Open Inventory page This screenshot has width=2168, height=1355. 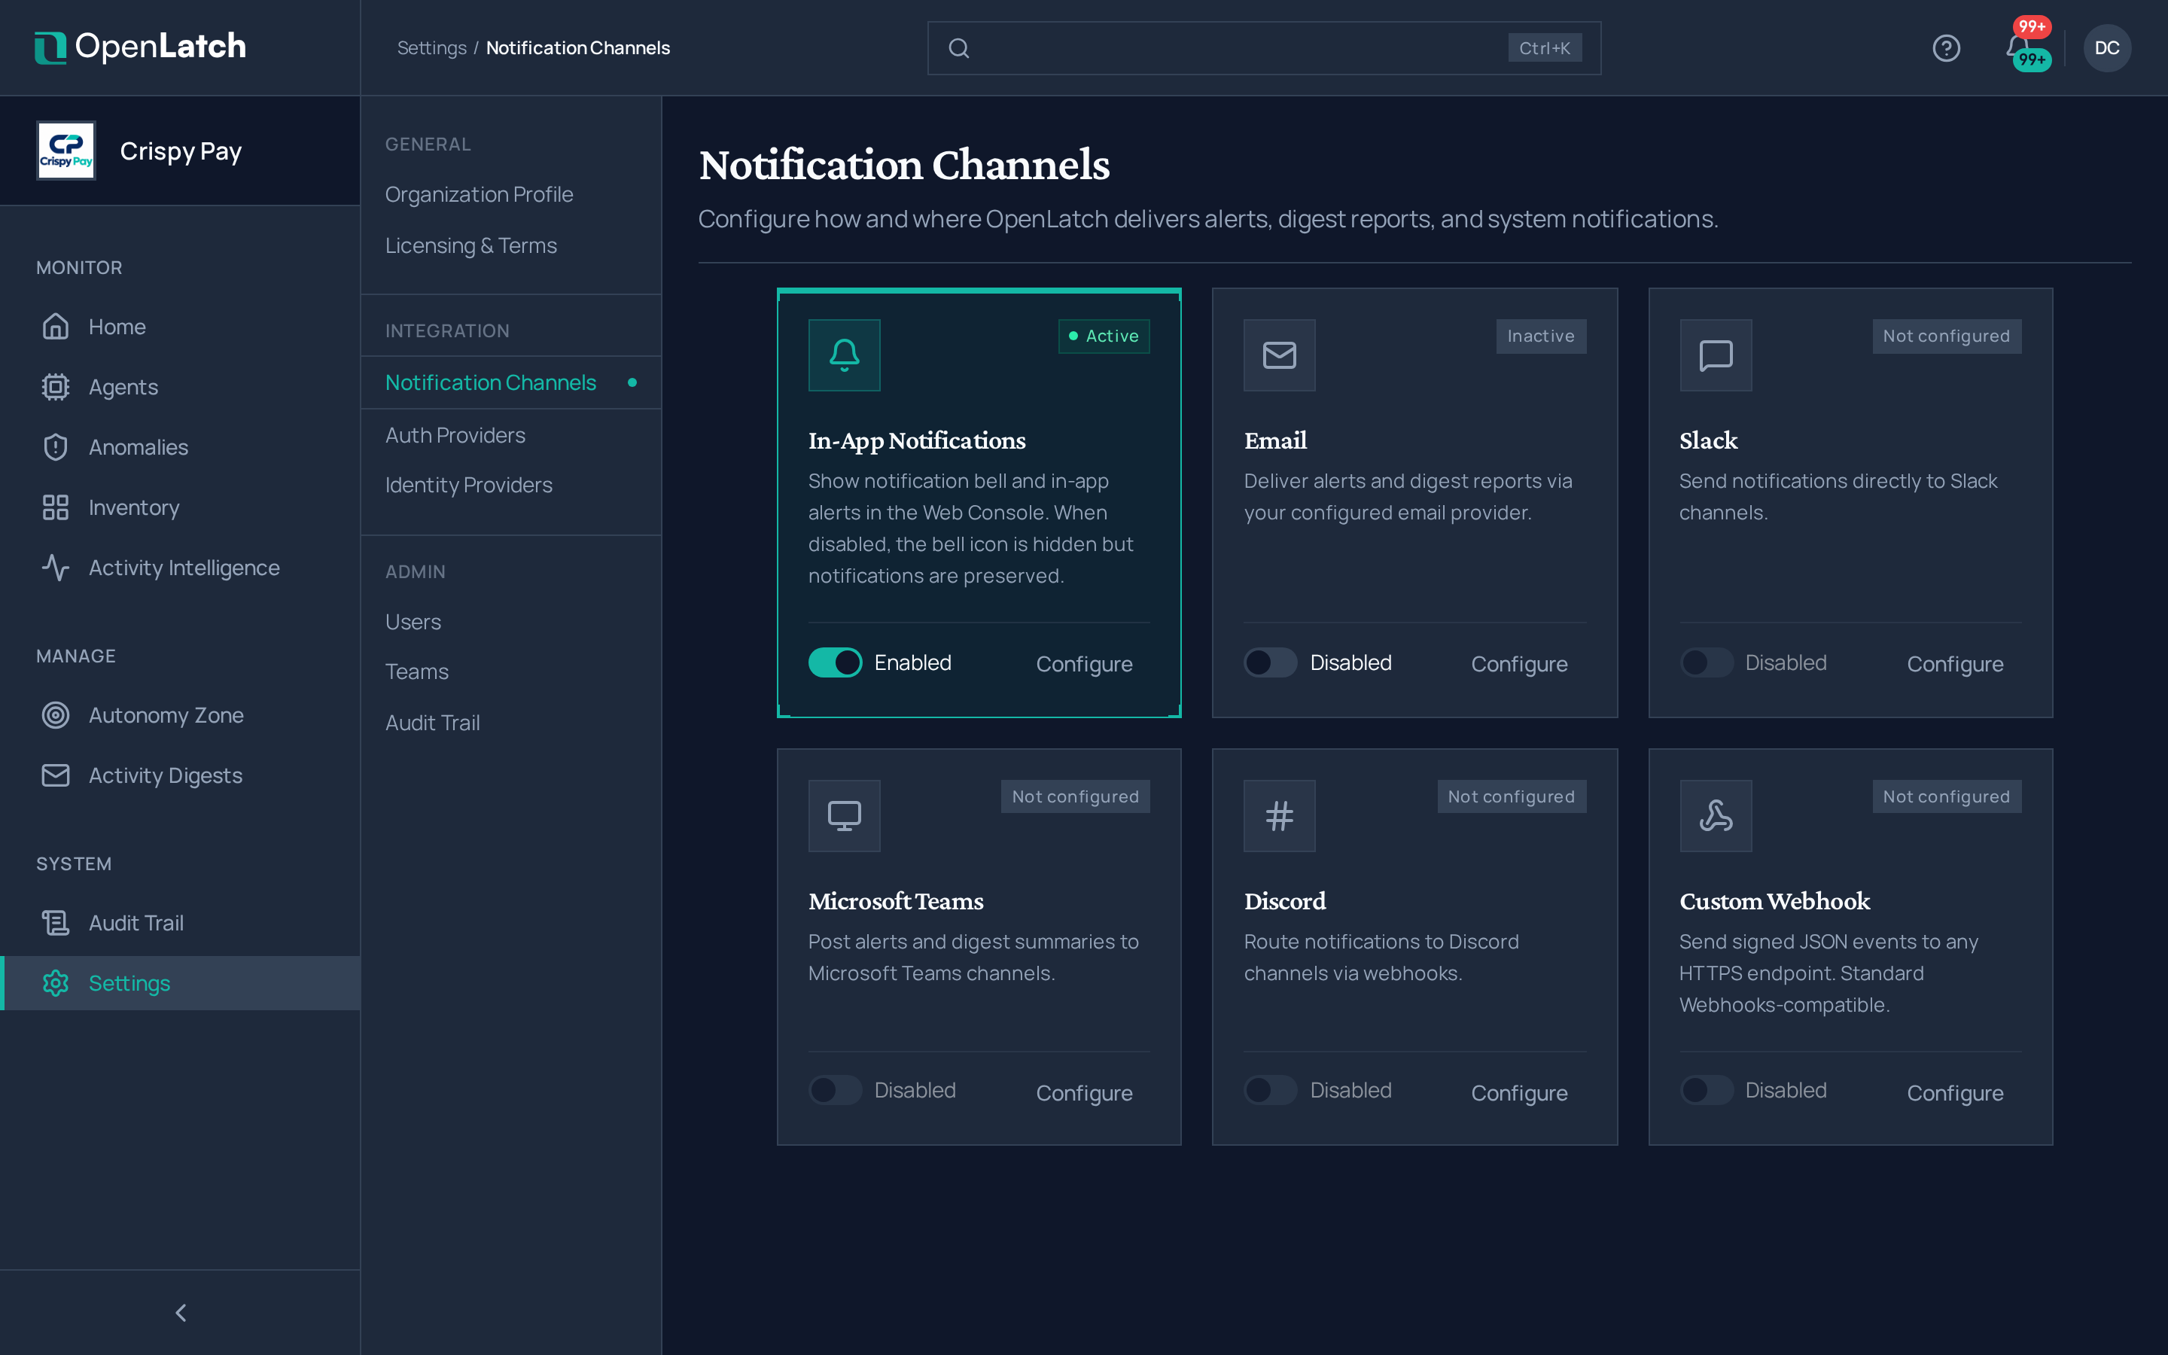[180, 507]
